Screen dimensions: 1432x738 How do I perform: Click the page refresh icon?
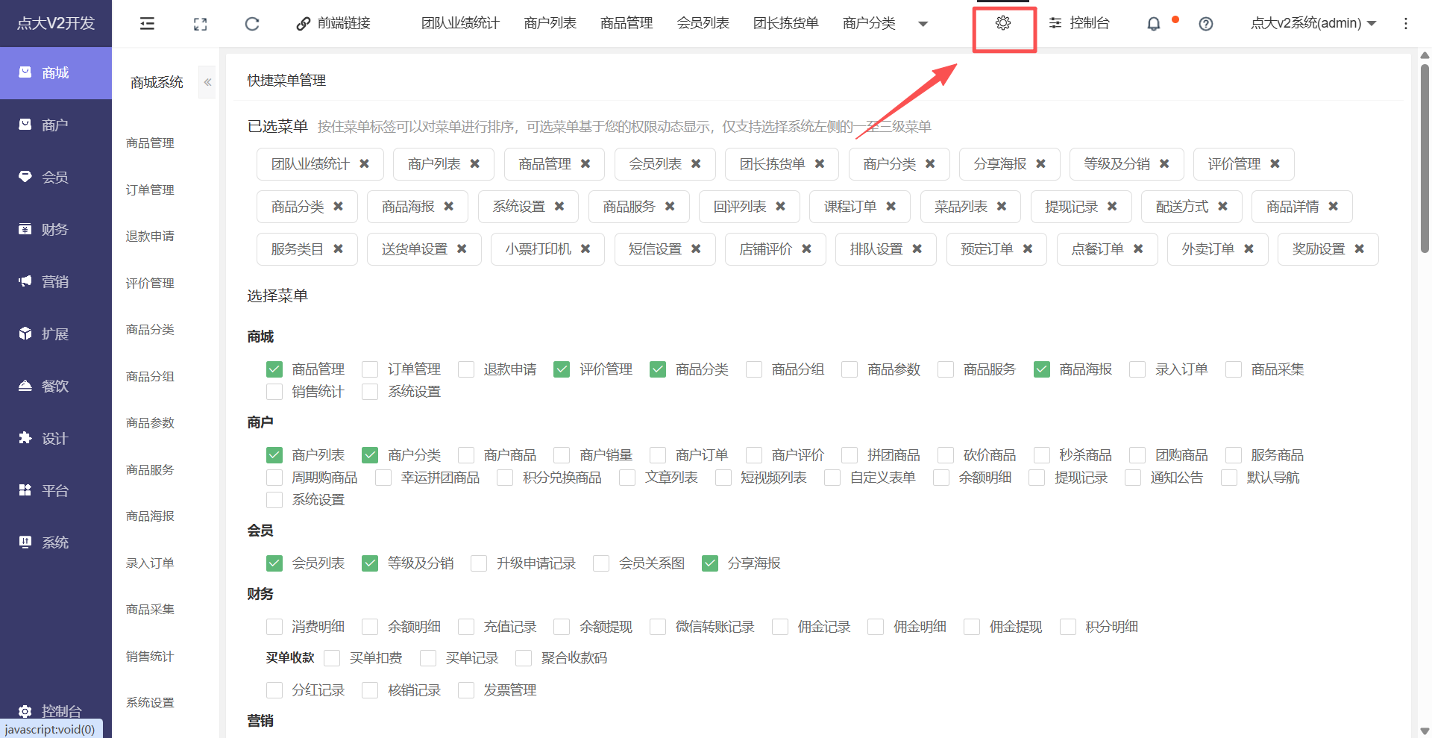[252, 24]
